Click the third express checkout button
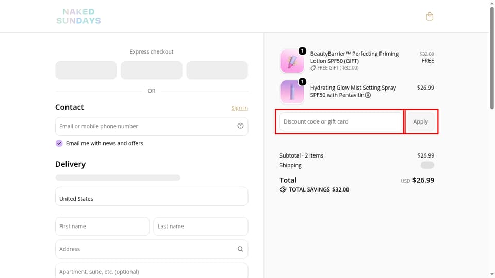495x278 pixels. point(217,71)
